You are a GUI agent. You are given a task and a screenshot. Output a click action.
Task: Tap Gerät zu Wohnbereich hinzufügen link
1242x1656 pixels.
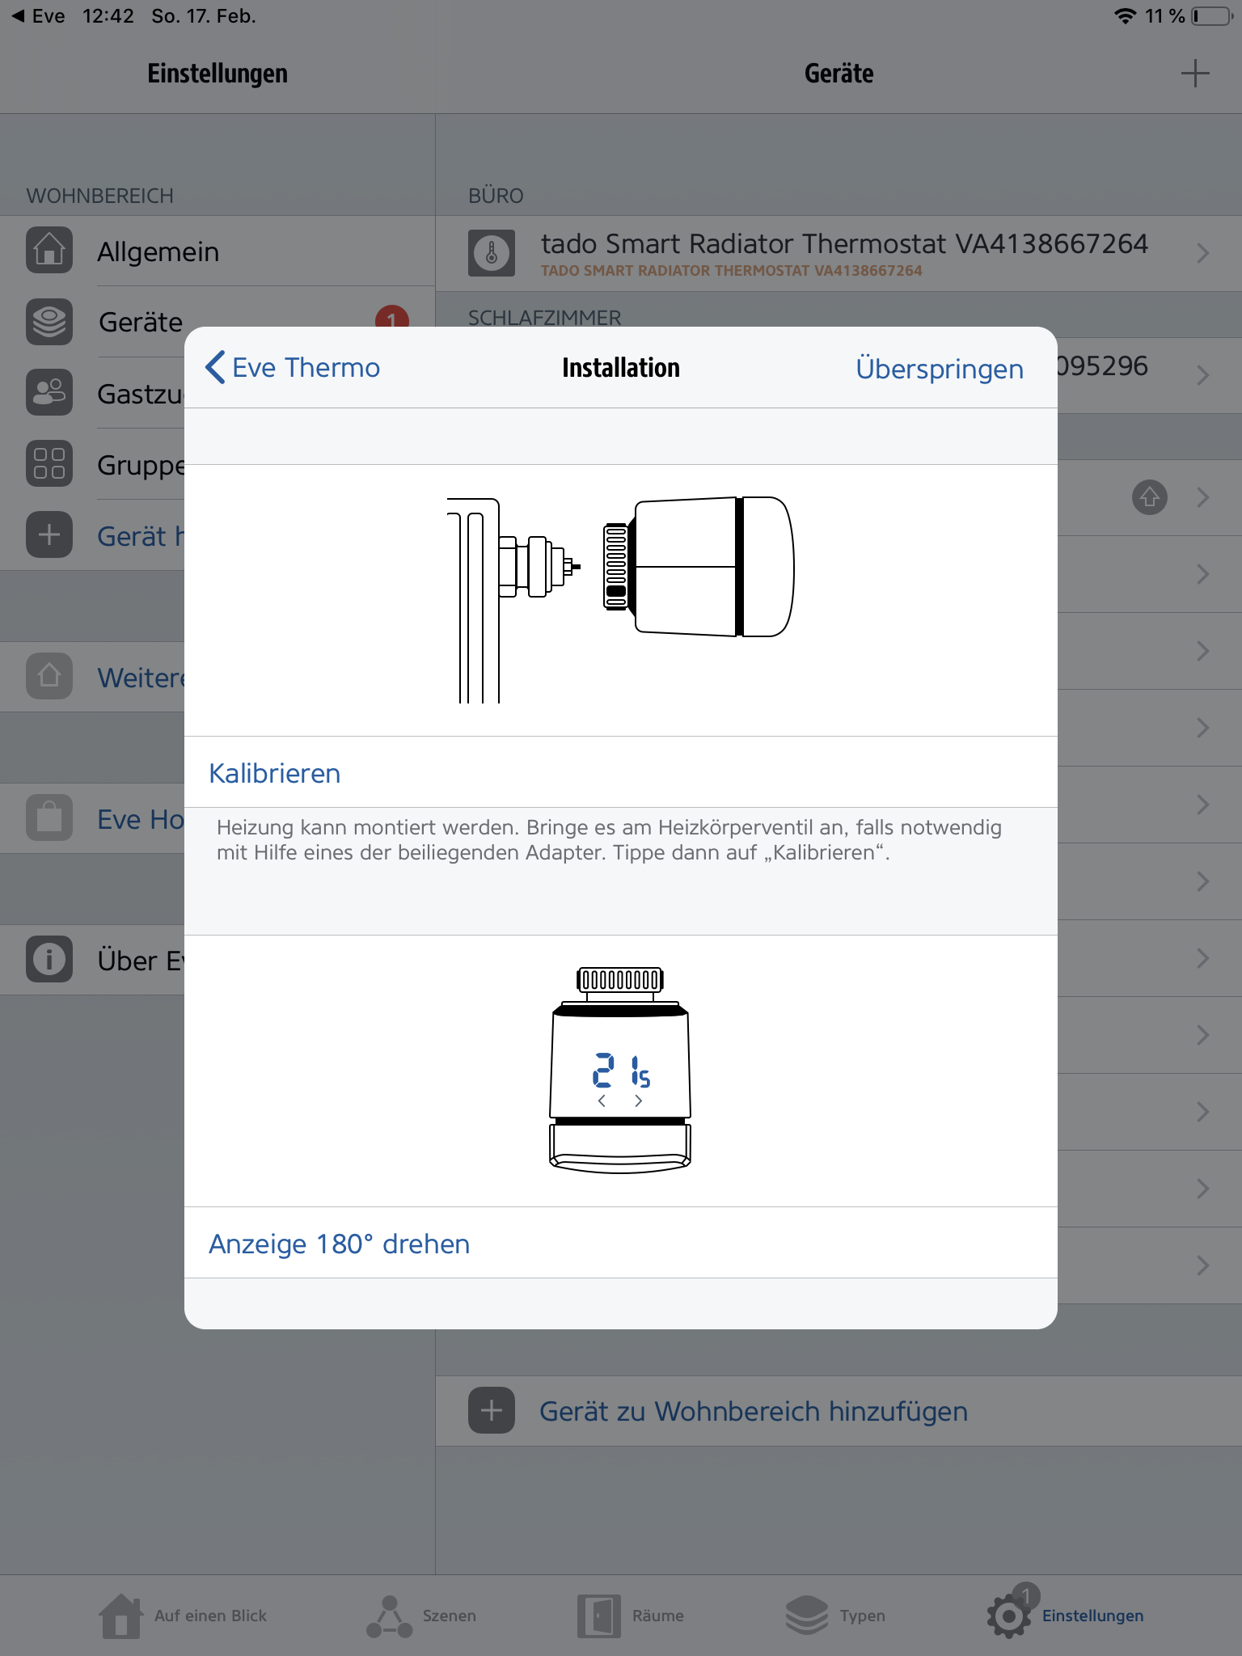[754, 1411]
